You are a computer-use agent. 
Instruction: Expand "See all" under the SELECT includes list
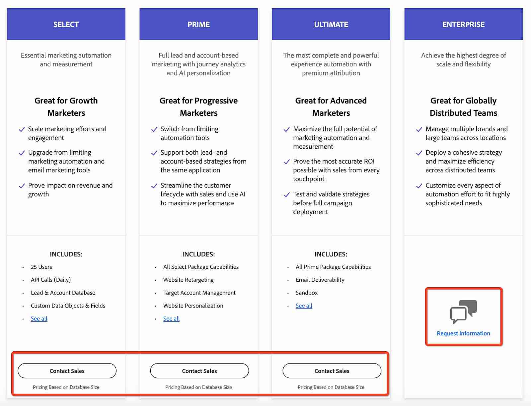(x=39, y=319)
